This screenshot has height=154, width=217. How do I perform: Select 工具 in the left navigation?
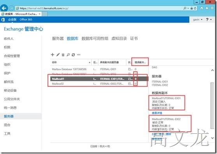pyautogui.click(x=7, y=133)
